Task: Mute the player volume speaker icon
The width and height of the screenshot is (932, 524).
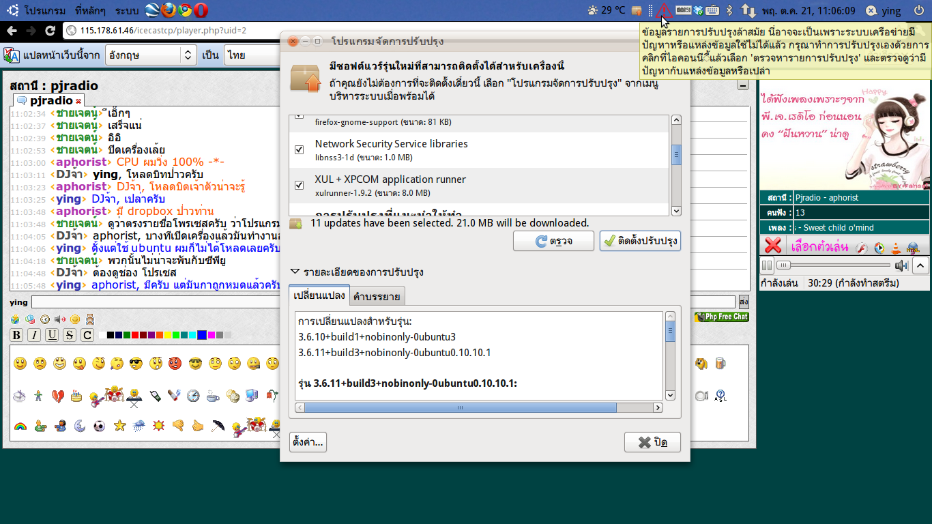Action: 901,265
